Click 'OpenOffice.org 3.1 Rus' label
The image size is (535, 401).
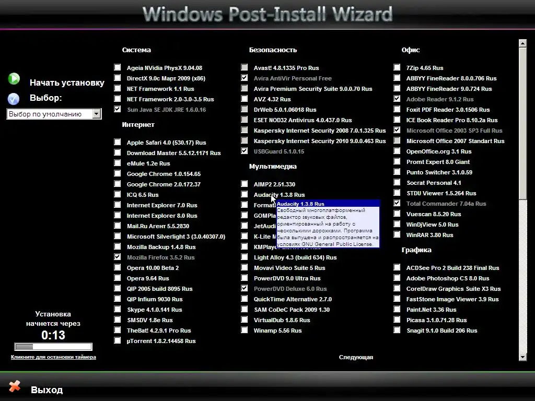tap(439, 152)
